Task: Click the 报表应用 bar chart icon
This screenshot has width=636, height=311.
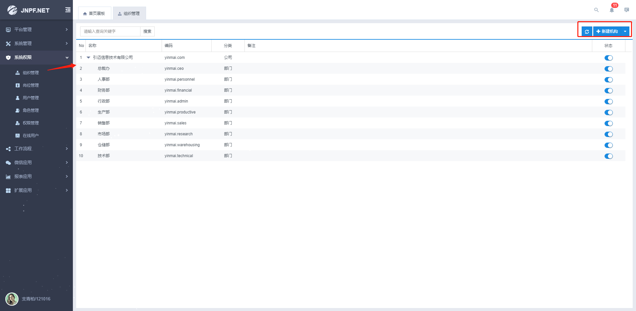Action: tap(8, 177)
